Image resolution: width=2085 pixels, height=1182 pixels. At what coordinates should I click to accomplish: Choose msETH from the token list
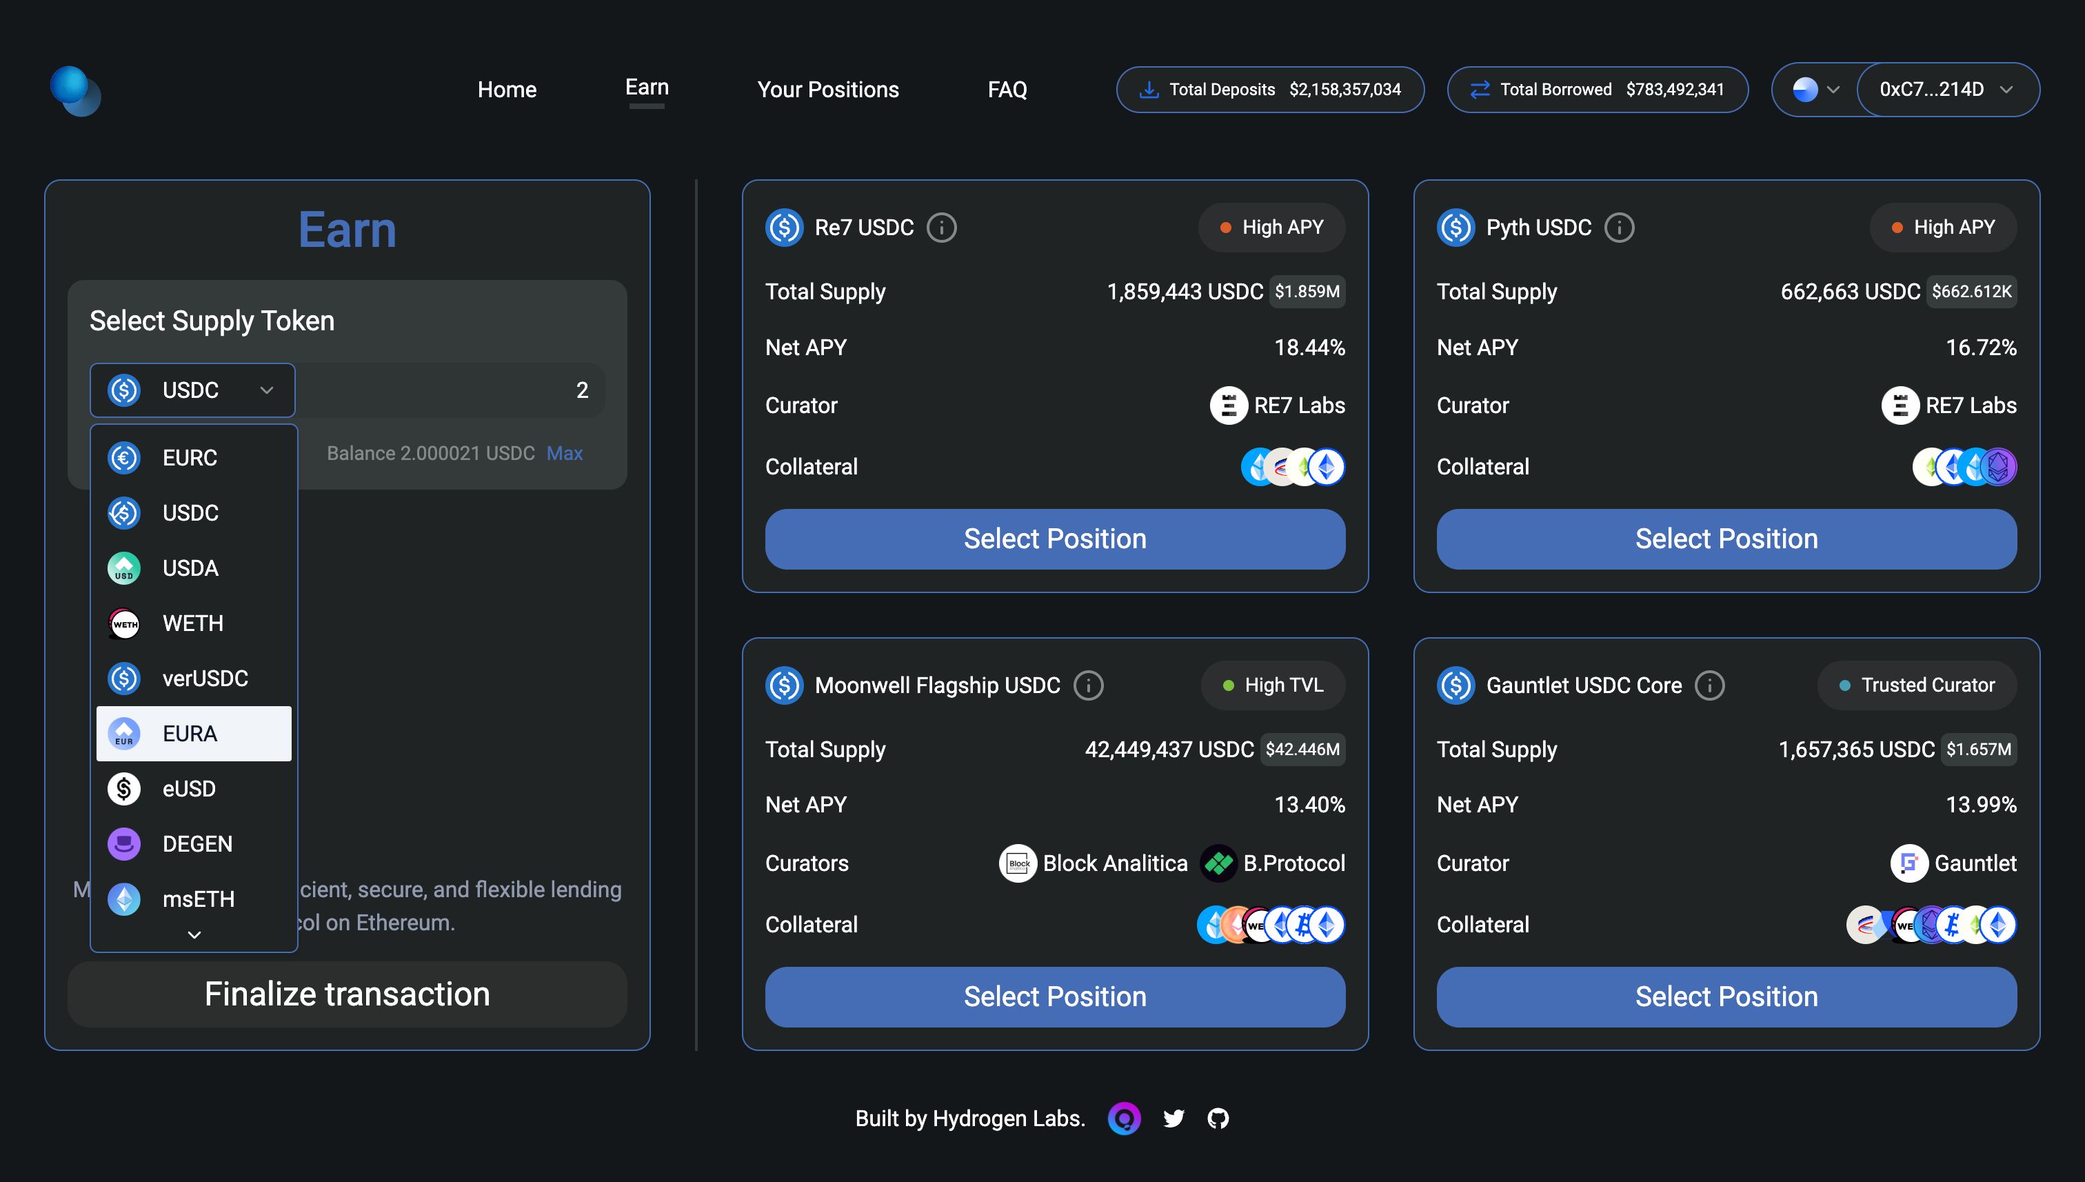click(194, 899)
